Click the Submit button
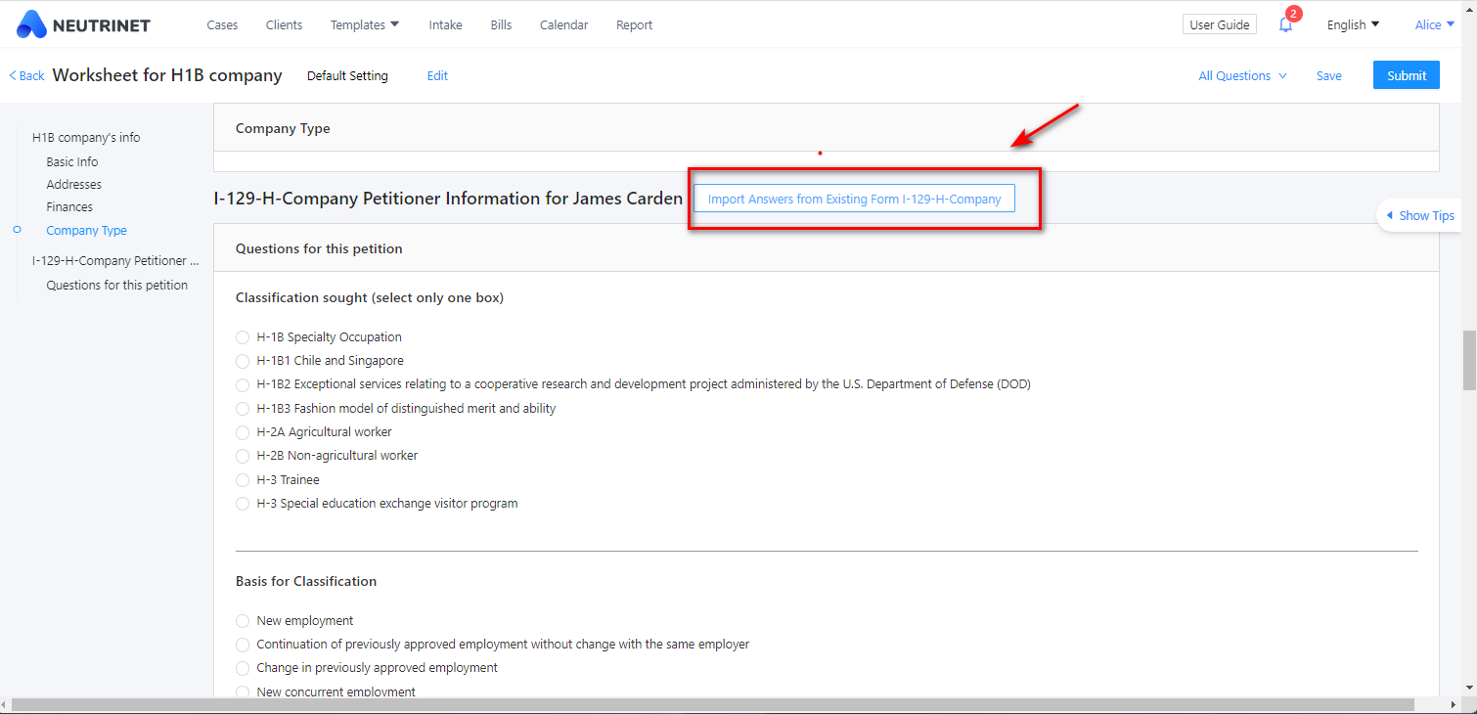The image size is (1477, 714). point(1406,75)
